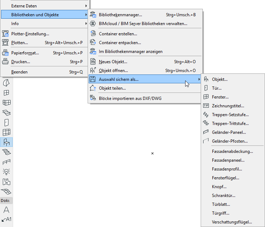Save selection as Geländer-Pfosten...

tap(232, 141)
